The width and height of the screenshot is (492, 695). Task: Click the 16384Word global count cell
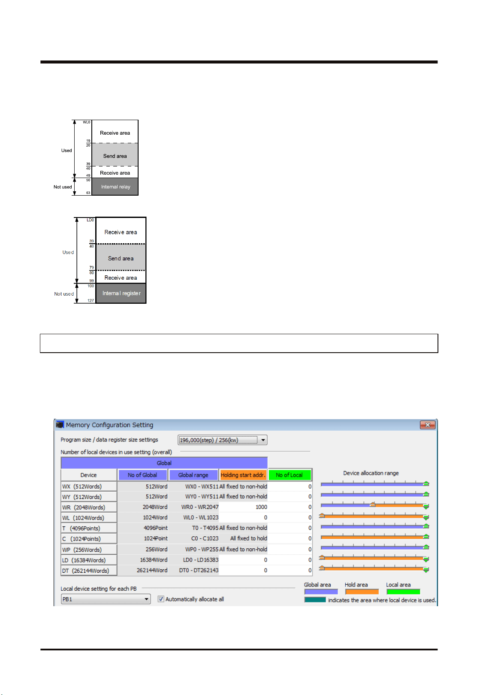(143, 560)
